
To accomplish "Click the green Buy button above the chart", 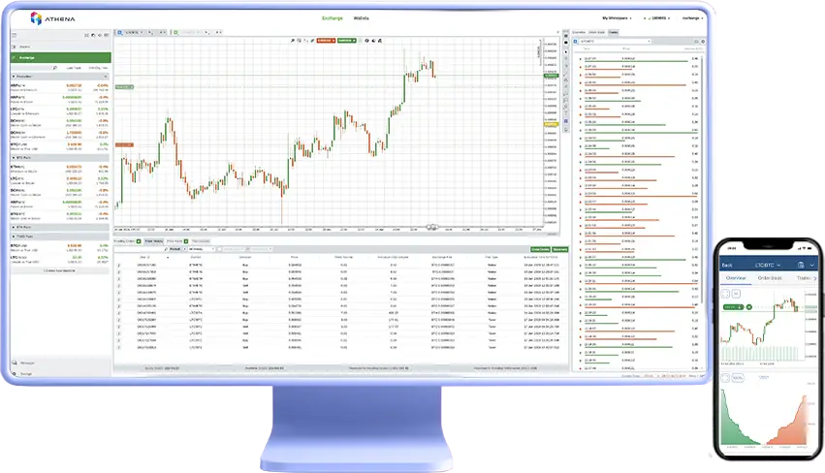I will coord(348,41).
